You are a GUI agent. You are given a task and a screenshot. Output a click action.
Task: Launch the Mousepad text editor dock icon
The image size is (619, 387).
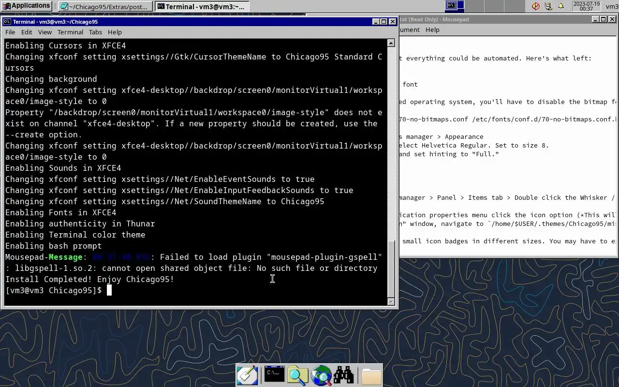point(247,375)
